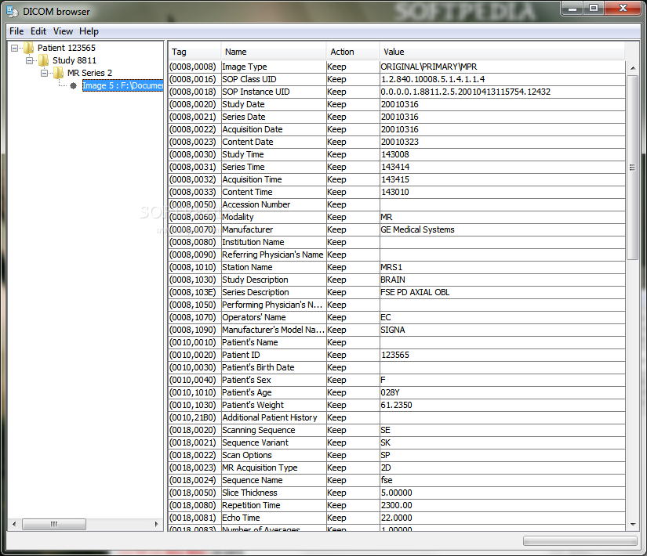Select the MR Series 2 tree label
The image size is (647, 556).
(89, 73)
